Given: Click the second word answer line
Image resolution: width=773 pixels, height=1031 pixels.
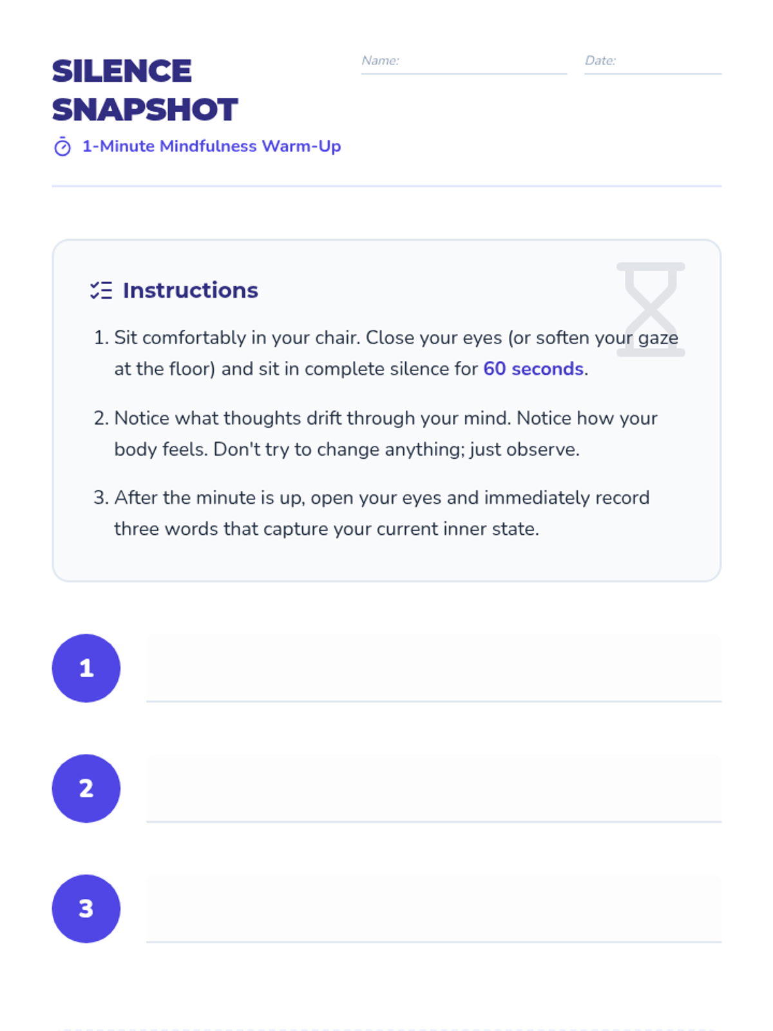Looking at the screenshot, I should [x=434, y=790].
